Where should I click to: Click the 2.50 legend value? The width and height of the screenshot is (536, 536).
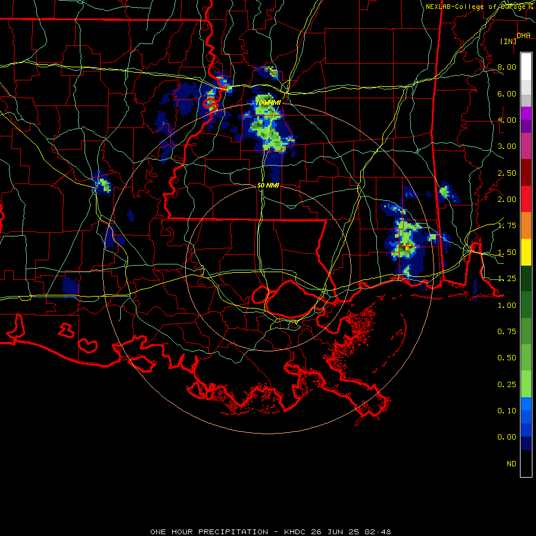[507, 173]
